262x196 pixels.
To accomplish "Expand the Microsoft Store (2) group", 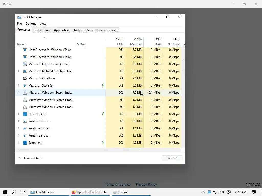I will (18, 85).
